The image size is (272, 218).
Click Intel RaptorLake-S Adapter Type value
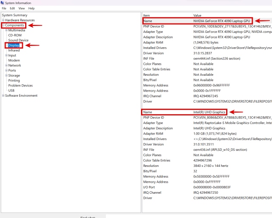(x=232, y=123)
